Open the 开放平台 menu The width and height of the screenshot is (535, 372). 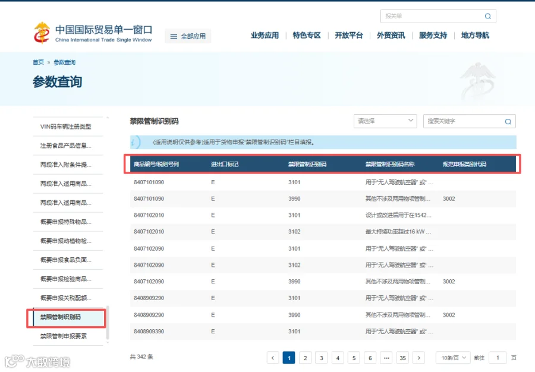point(349,36)
